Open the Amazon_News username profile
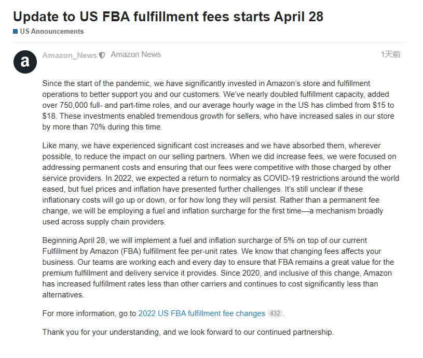Image resolution: width=423 pixels, height=358 pixels. point(70,55)
